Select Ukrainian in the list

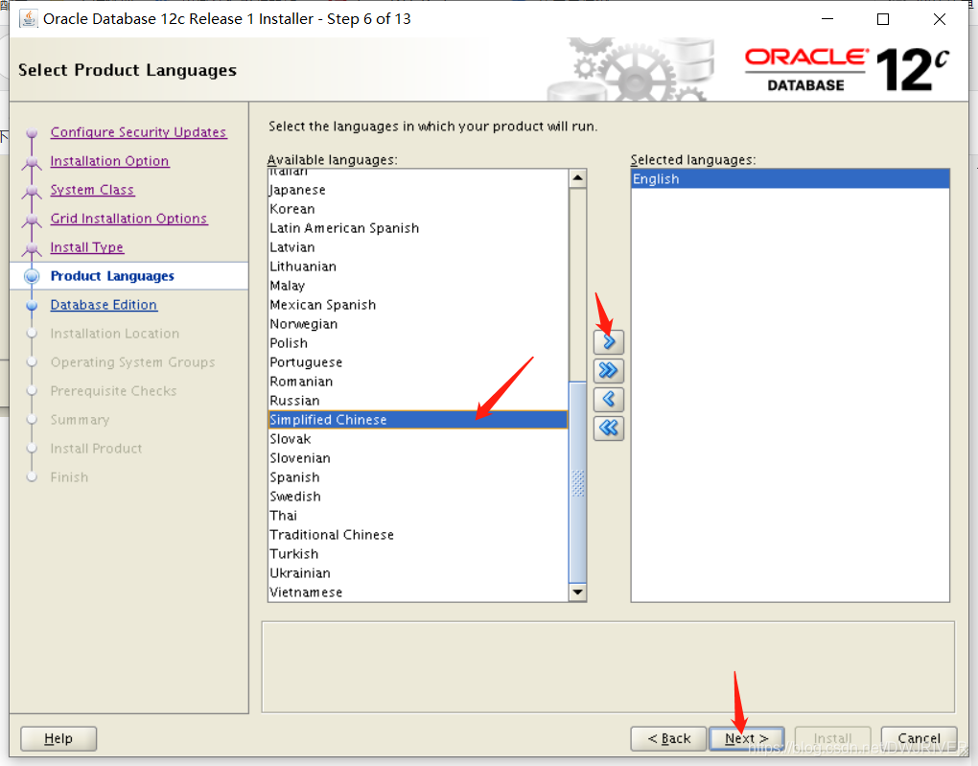[418, 573]
